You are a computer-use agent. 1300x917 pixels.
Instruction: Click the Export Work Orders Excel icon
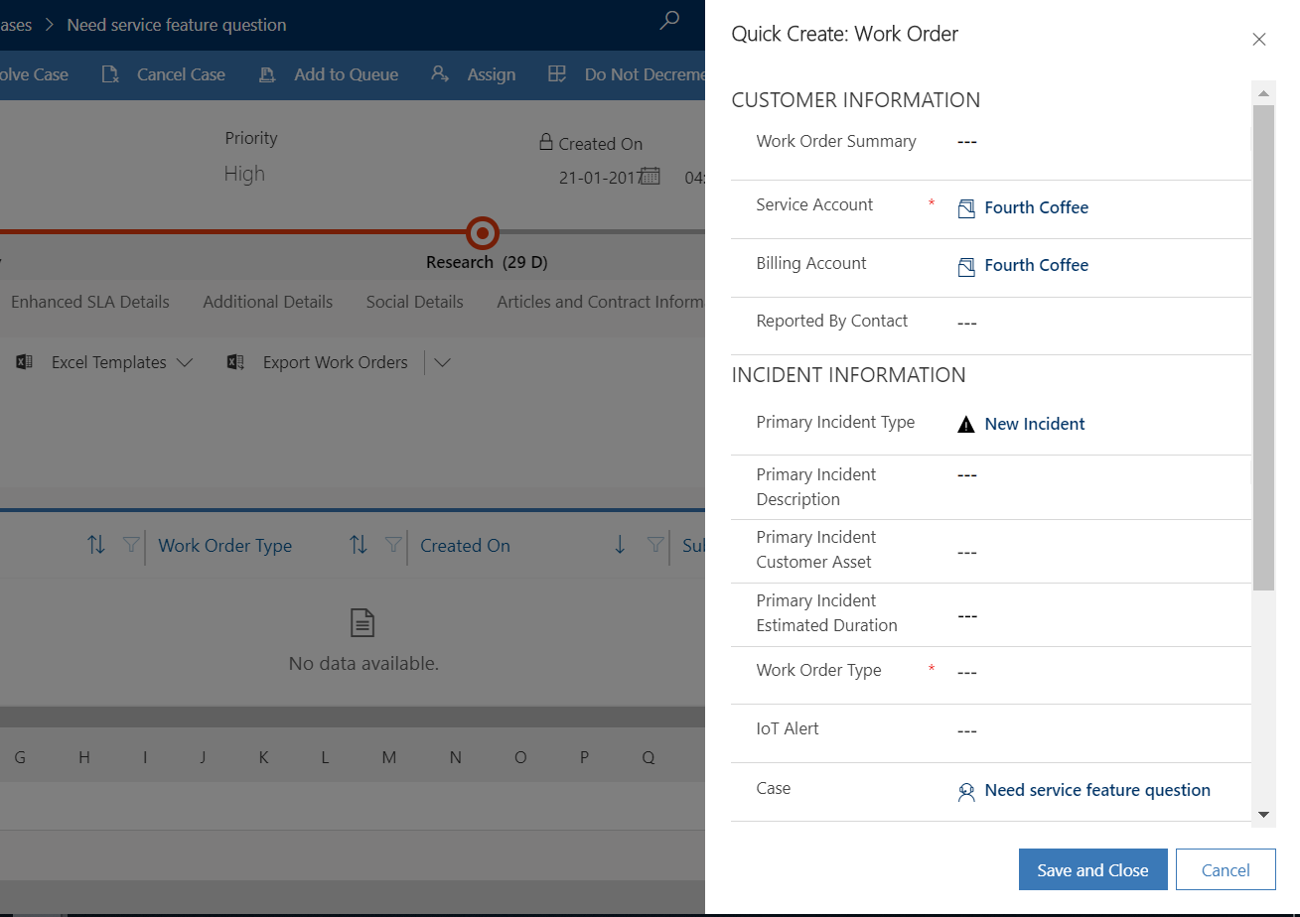click(x=235, y=362)
